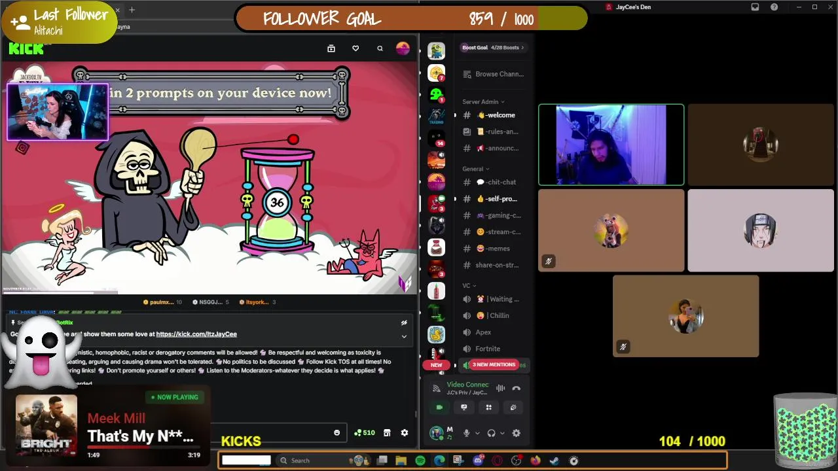The height and width of the screenshot is (471, 838).
Task: Open Steam from the taskbar
Action: (x=555, y=461)
